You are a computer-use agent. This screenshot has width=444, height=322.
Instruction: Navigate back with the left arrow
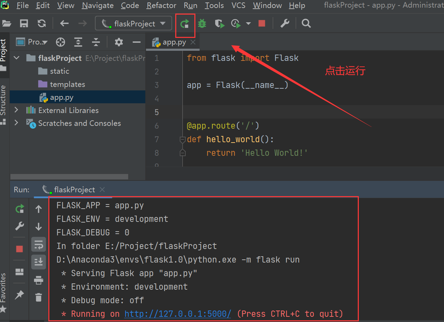(x=64, y=24)
